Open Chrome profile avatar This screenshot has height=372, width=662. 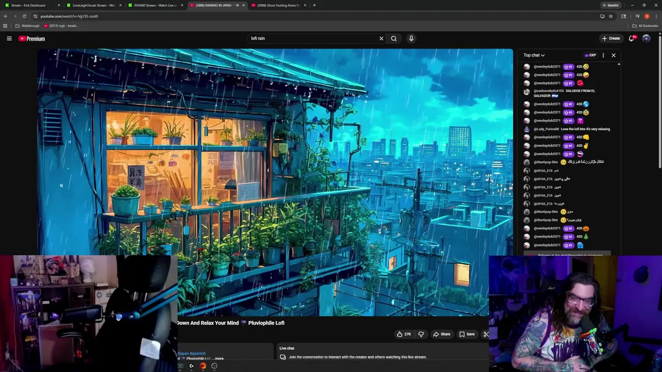click(x=646, y=16)
